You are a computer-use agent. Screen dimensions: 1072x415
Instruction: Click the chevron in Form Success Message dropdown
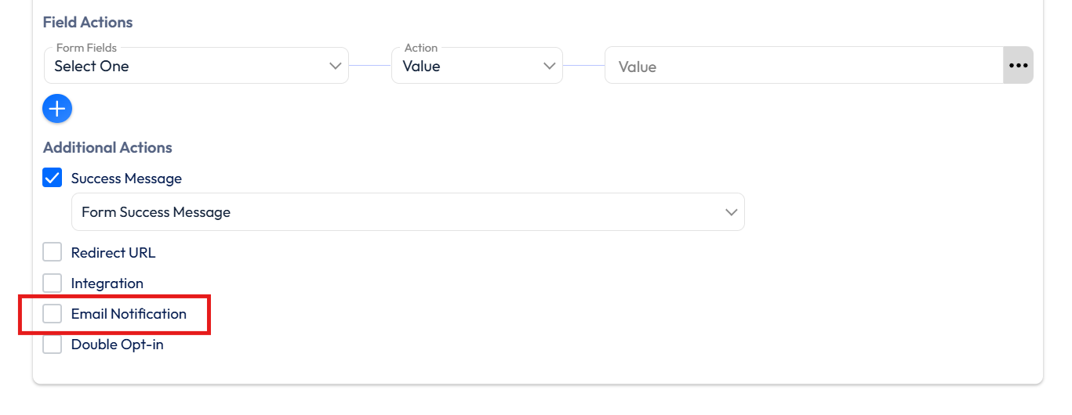point(731,212)
